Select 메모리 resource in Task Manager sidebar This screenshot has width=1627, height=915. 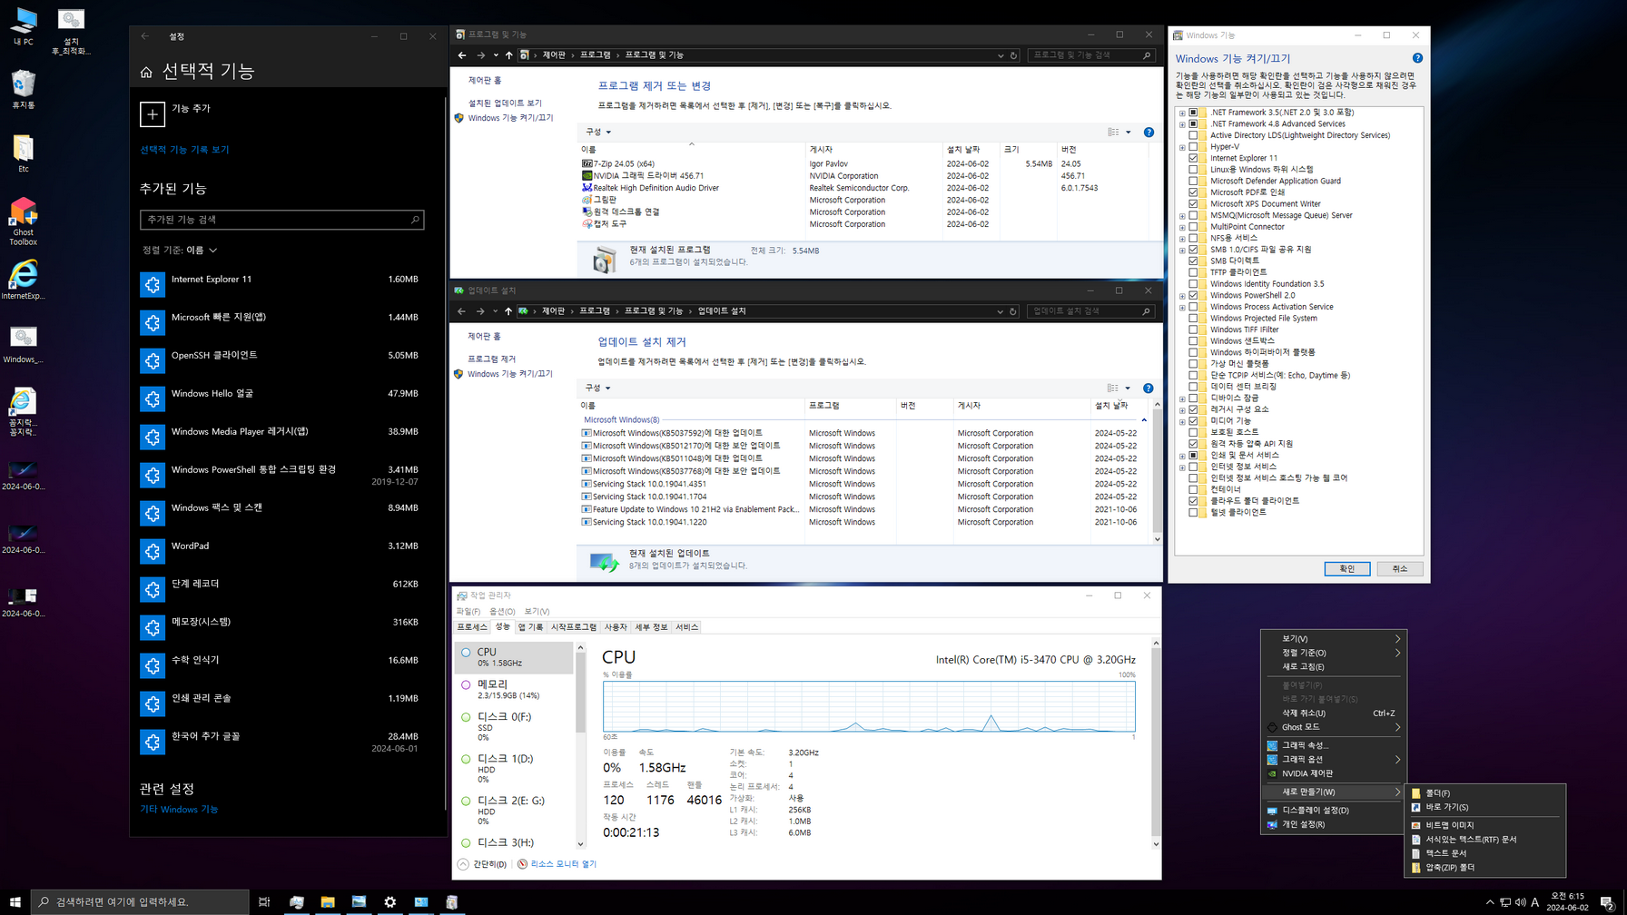click(x=514, y=689)
